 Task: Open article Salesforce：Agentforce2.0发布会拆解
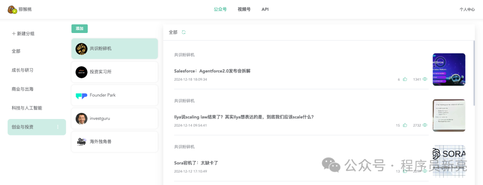tap(212, 71)
